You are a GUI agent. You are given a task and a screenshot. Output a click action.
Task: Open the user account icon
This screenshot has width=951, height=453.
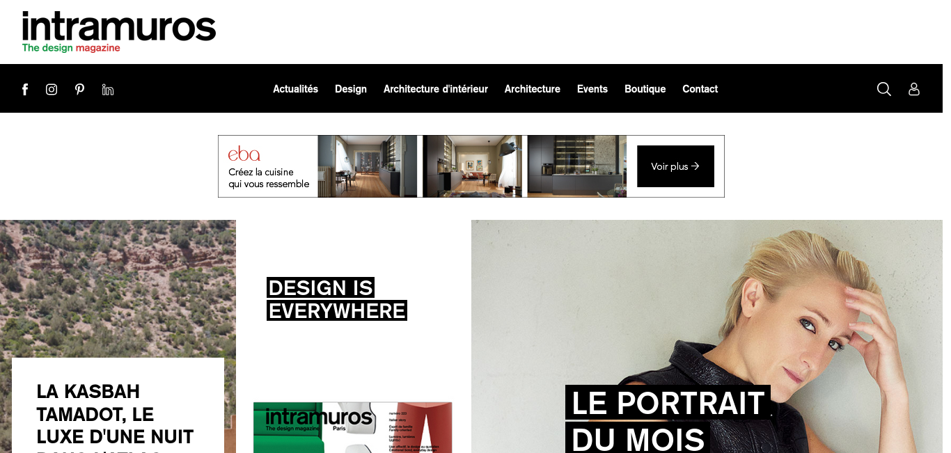tap(914, 89)
